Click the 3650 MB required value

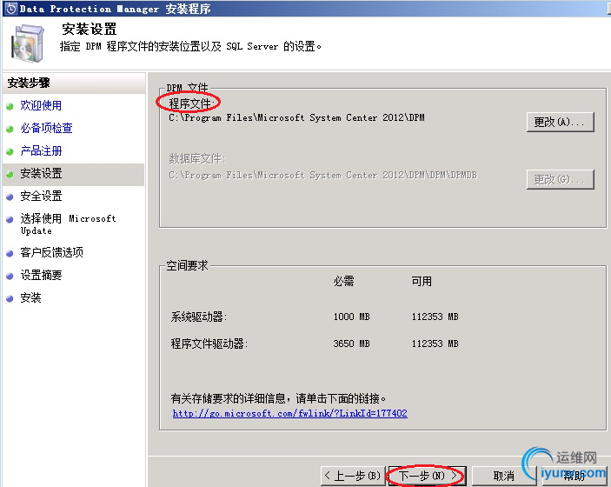click(351, 344)
